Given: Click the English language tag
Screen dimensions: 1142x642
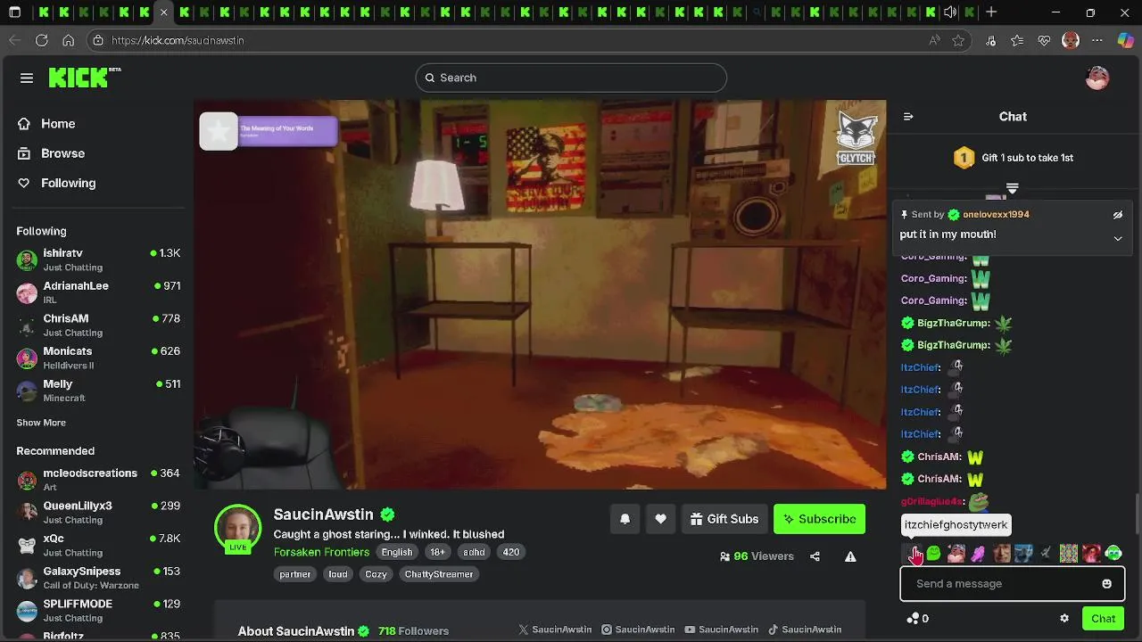Looking at the screenshot, I should (397, 552).
